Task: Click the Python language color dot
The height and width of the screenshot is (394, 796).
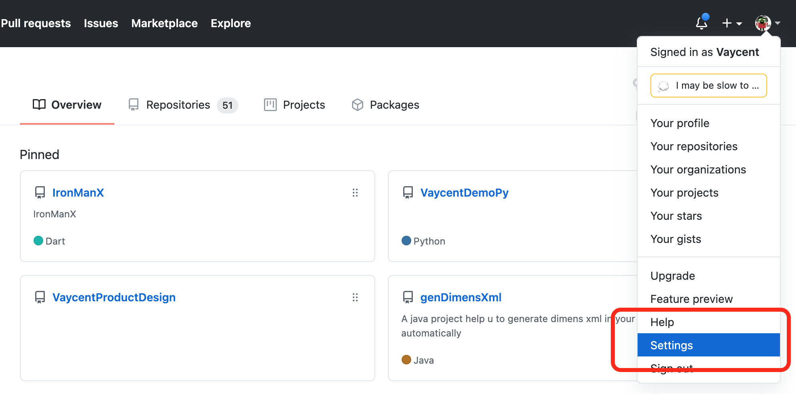Action: click(x=406, y=241)
